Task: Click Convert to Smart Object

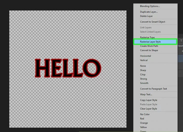Action: 152,22
